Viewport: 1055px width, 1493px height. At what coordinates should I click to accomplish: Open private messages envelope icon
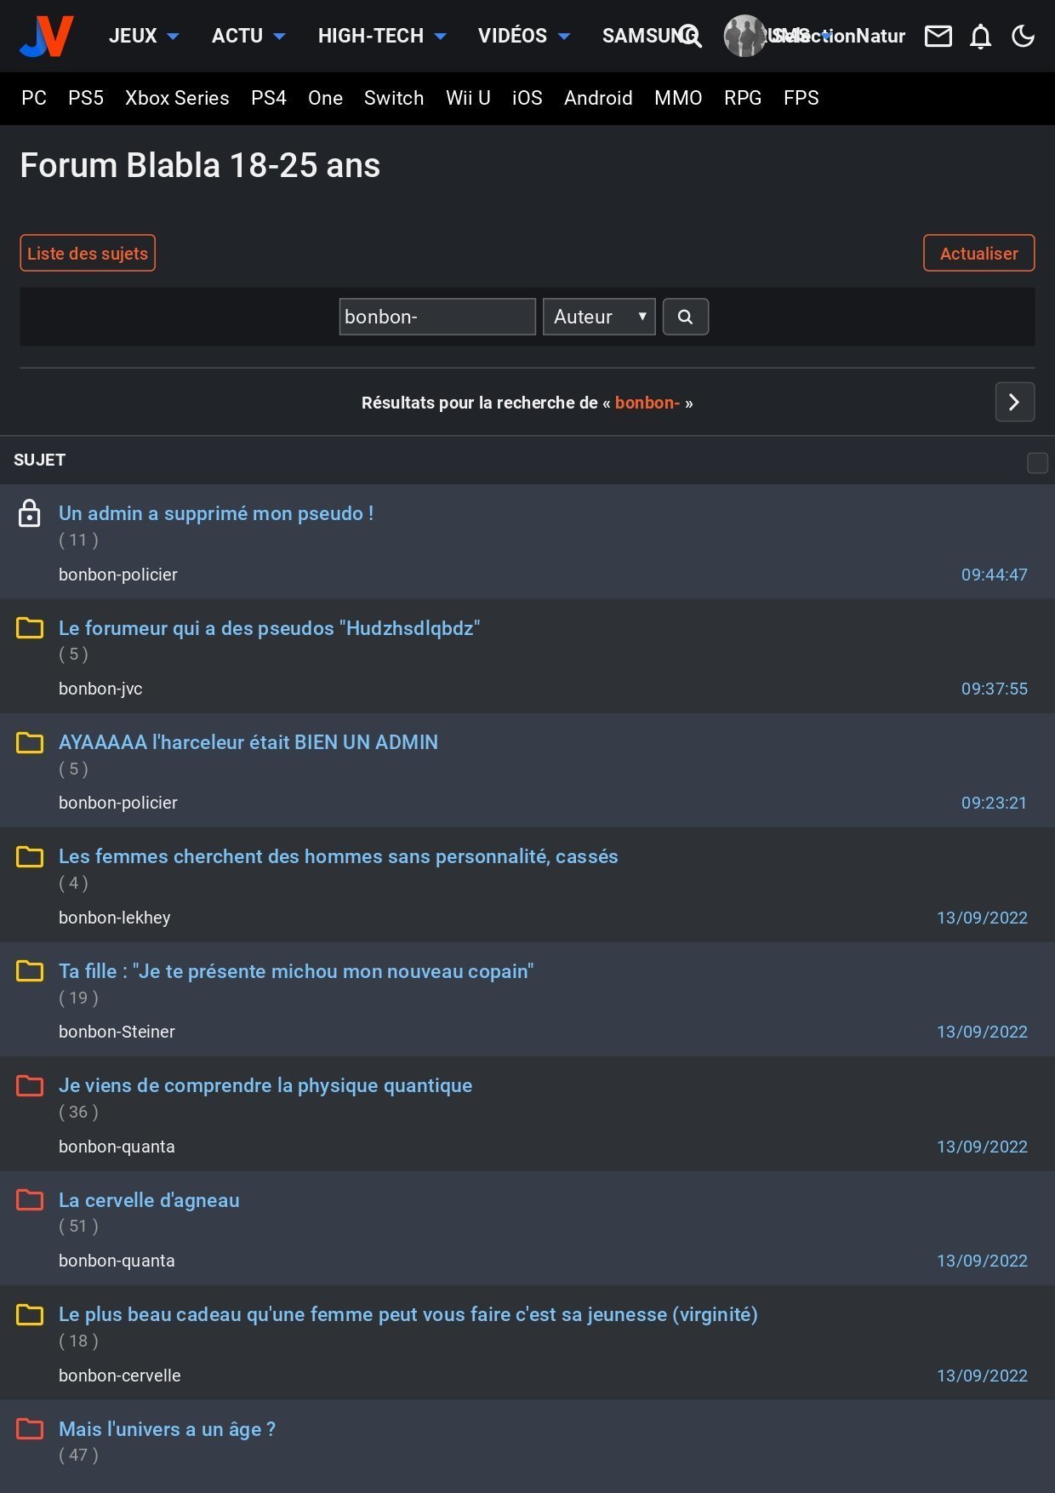coord(938,36)
